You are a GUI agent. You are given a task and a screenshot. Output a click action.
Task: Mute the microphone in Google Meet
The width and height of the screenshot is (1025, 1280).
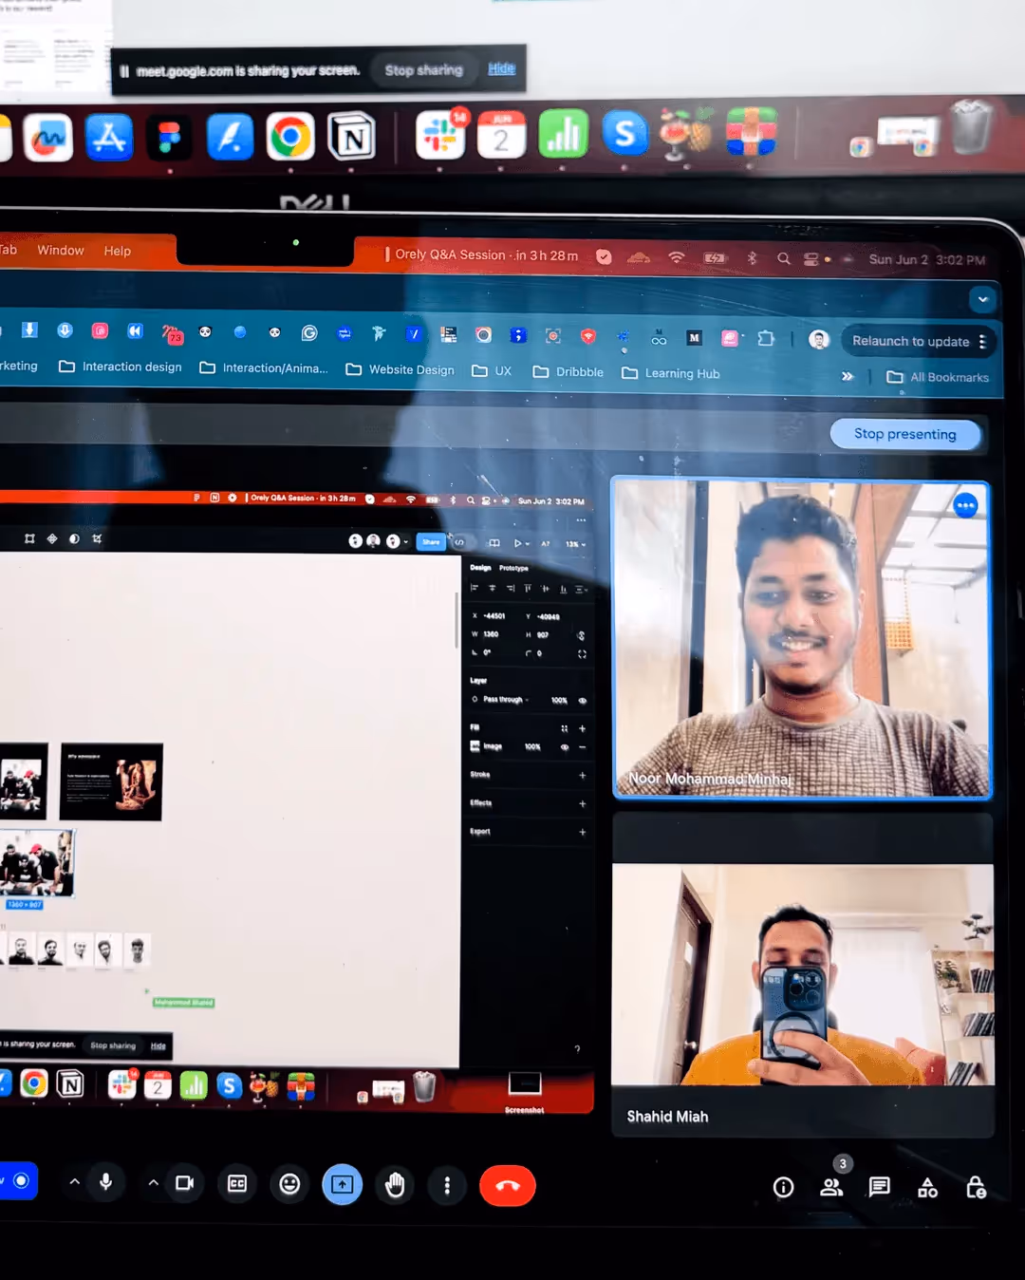105,1182
